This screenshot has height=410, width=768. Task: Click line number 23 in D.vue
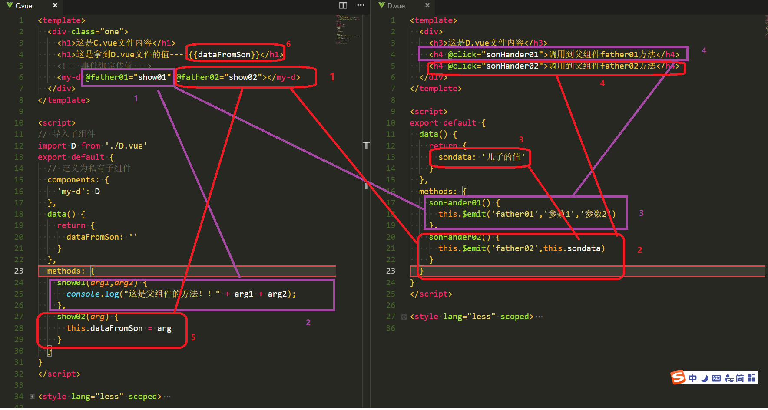tap(391, 271)
